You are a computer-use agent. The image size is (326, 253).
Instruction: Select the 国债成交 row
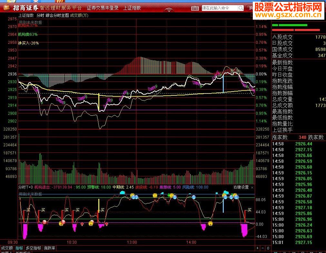(299, 50)
